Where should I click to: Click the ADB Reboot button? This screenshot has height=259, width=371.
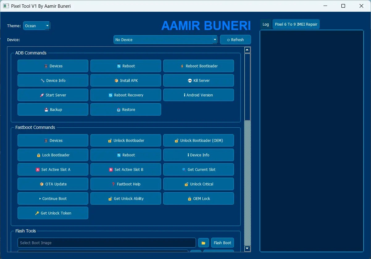126,66
